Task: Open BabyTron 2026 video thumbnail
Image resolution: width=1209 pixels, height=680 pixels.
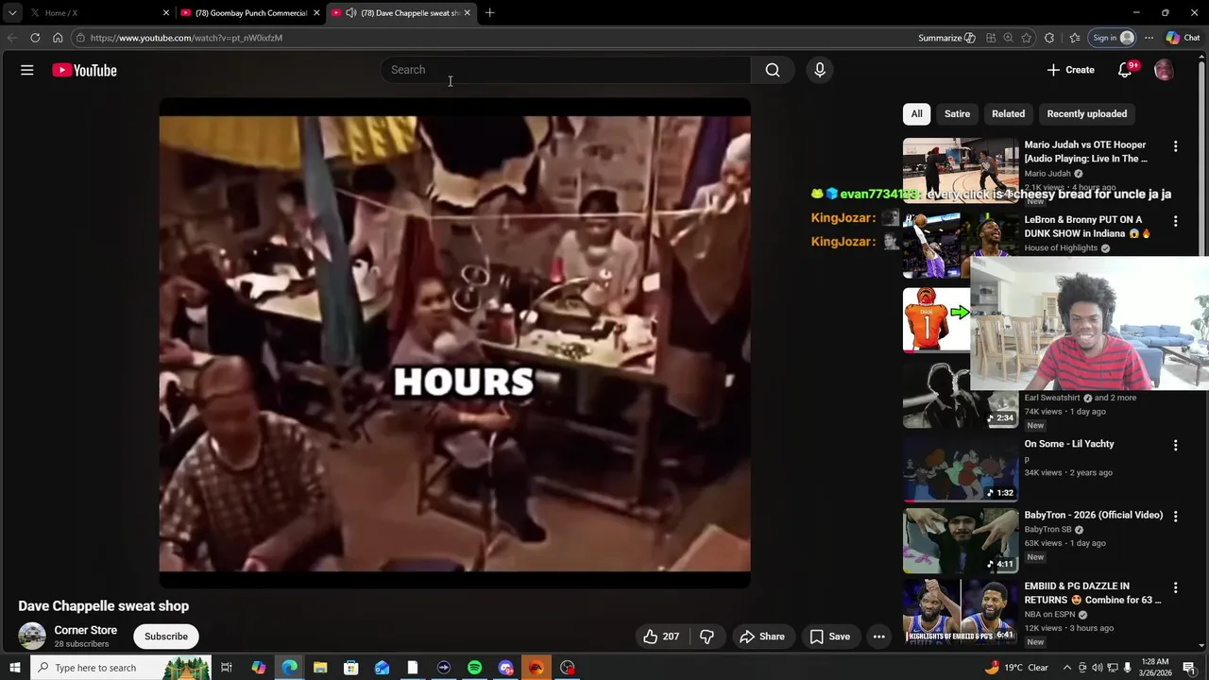Action: pyautogui.click(x=961, y=541)
